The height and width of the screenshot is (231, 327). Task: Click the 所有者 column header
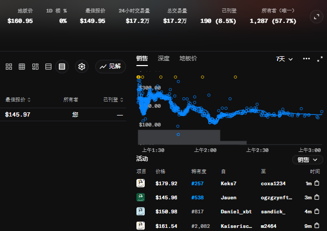pyautogui.click(x=71, y=100)
